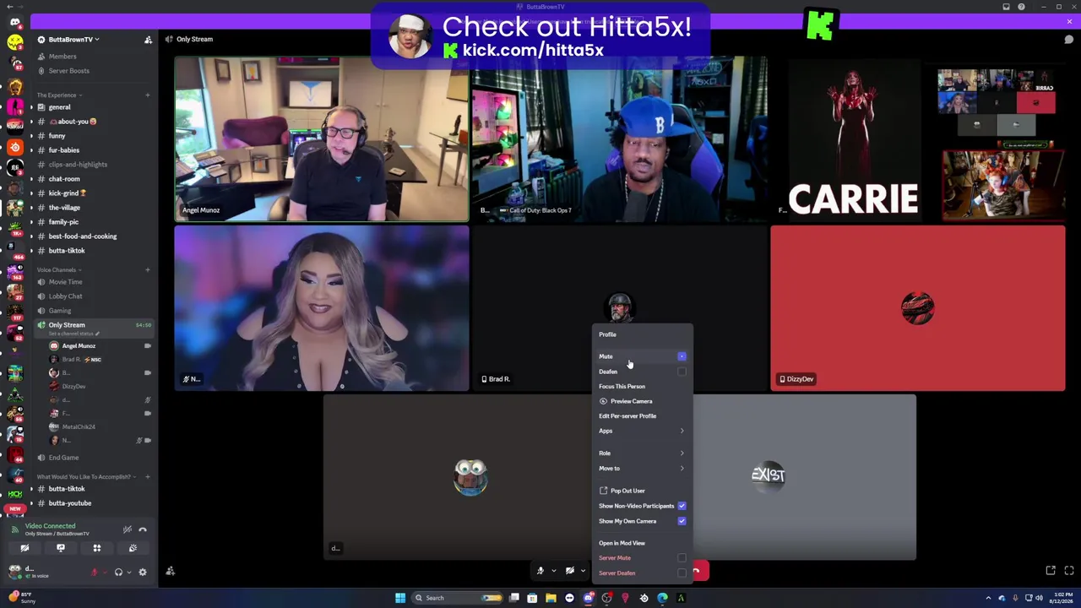Tick the Deafen checkbox in context menu
The height and width of the screenshot is (608, 1081).
pyautogui.click(x=682, y=372)
